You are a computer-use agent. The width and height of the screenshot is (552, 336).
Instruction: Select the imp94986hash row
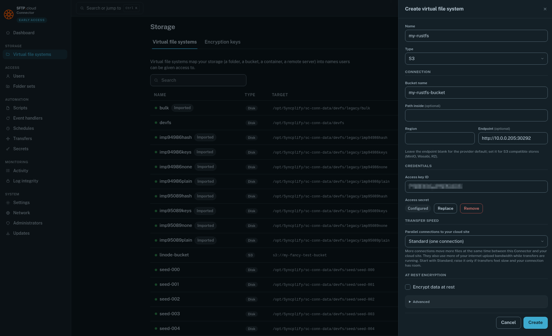[x=274, y=137]
